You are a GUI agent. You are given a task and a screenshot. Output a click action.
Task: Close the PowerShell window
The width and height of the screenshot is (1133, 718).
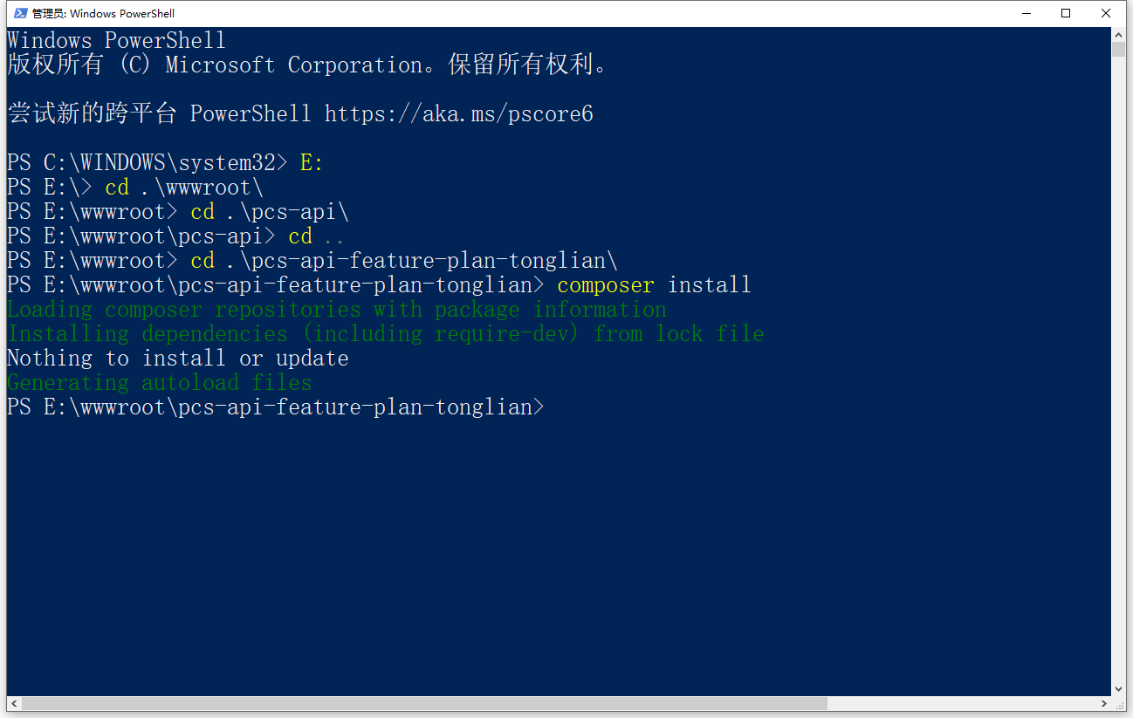(x=1106, y=13)
